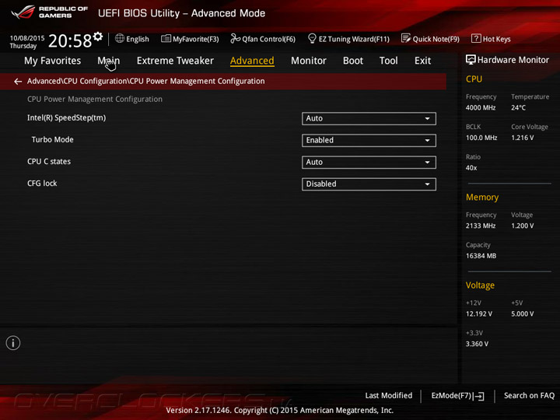Open Qfan Control(F6)
This screenshot has width=560, height=420.
[x=263, y=39]
